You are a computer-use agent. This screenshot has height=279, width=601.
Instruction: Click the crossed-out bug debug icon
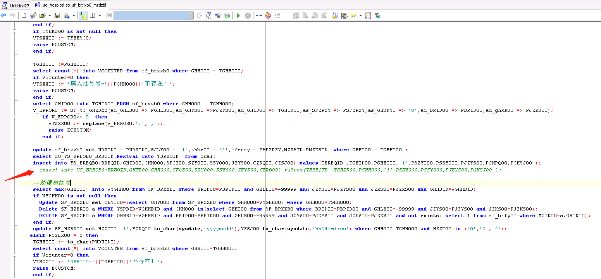click(x=268, y=15)
